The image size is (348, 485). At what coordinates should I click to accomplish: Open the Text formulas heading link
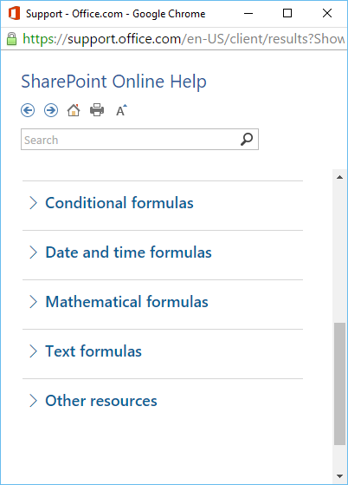pos(93,351)
